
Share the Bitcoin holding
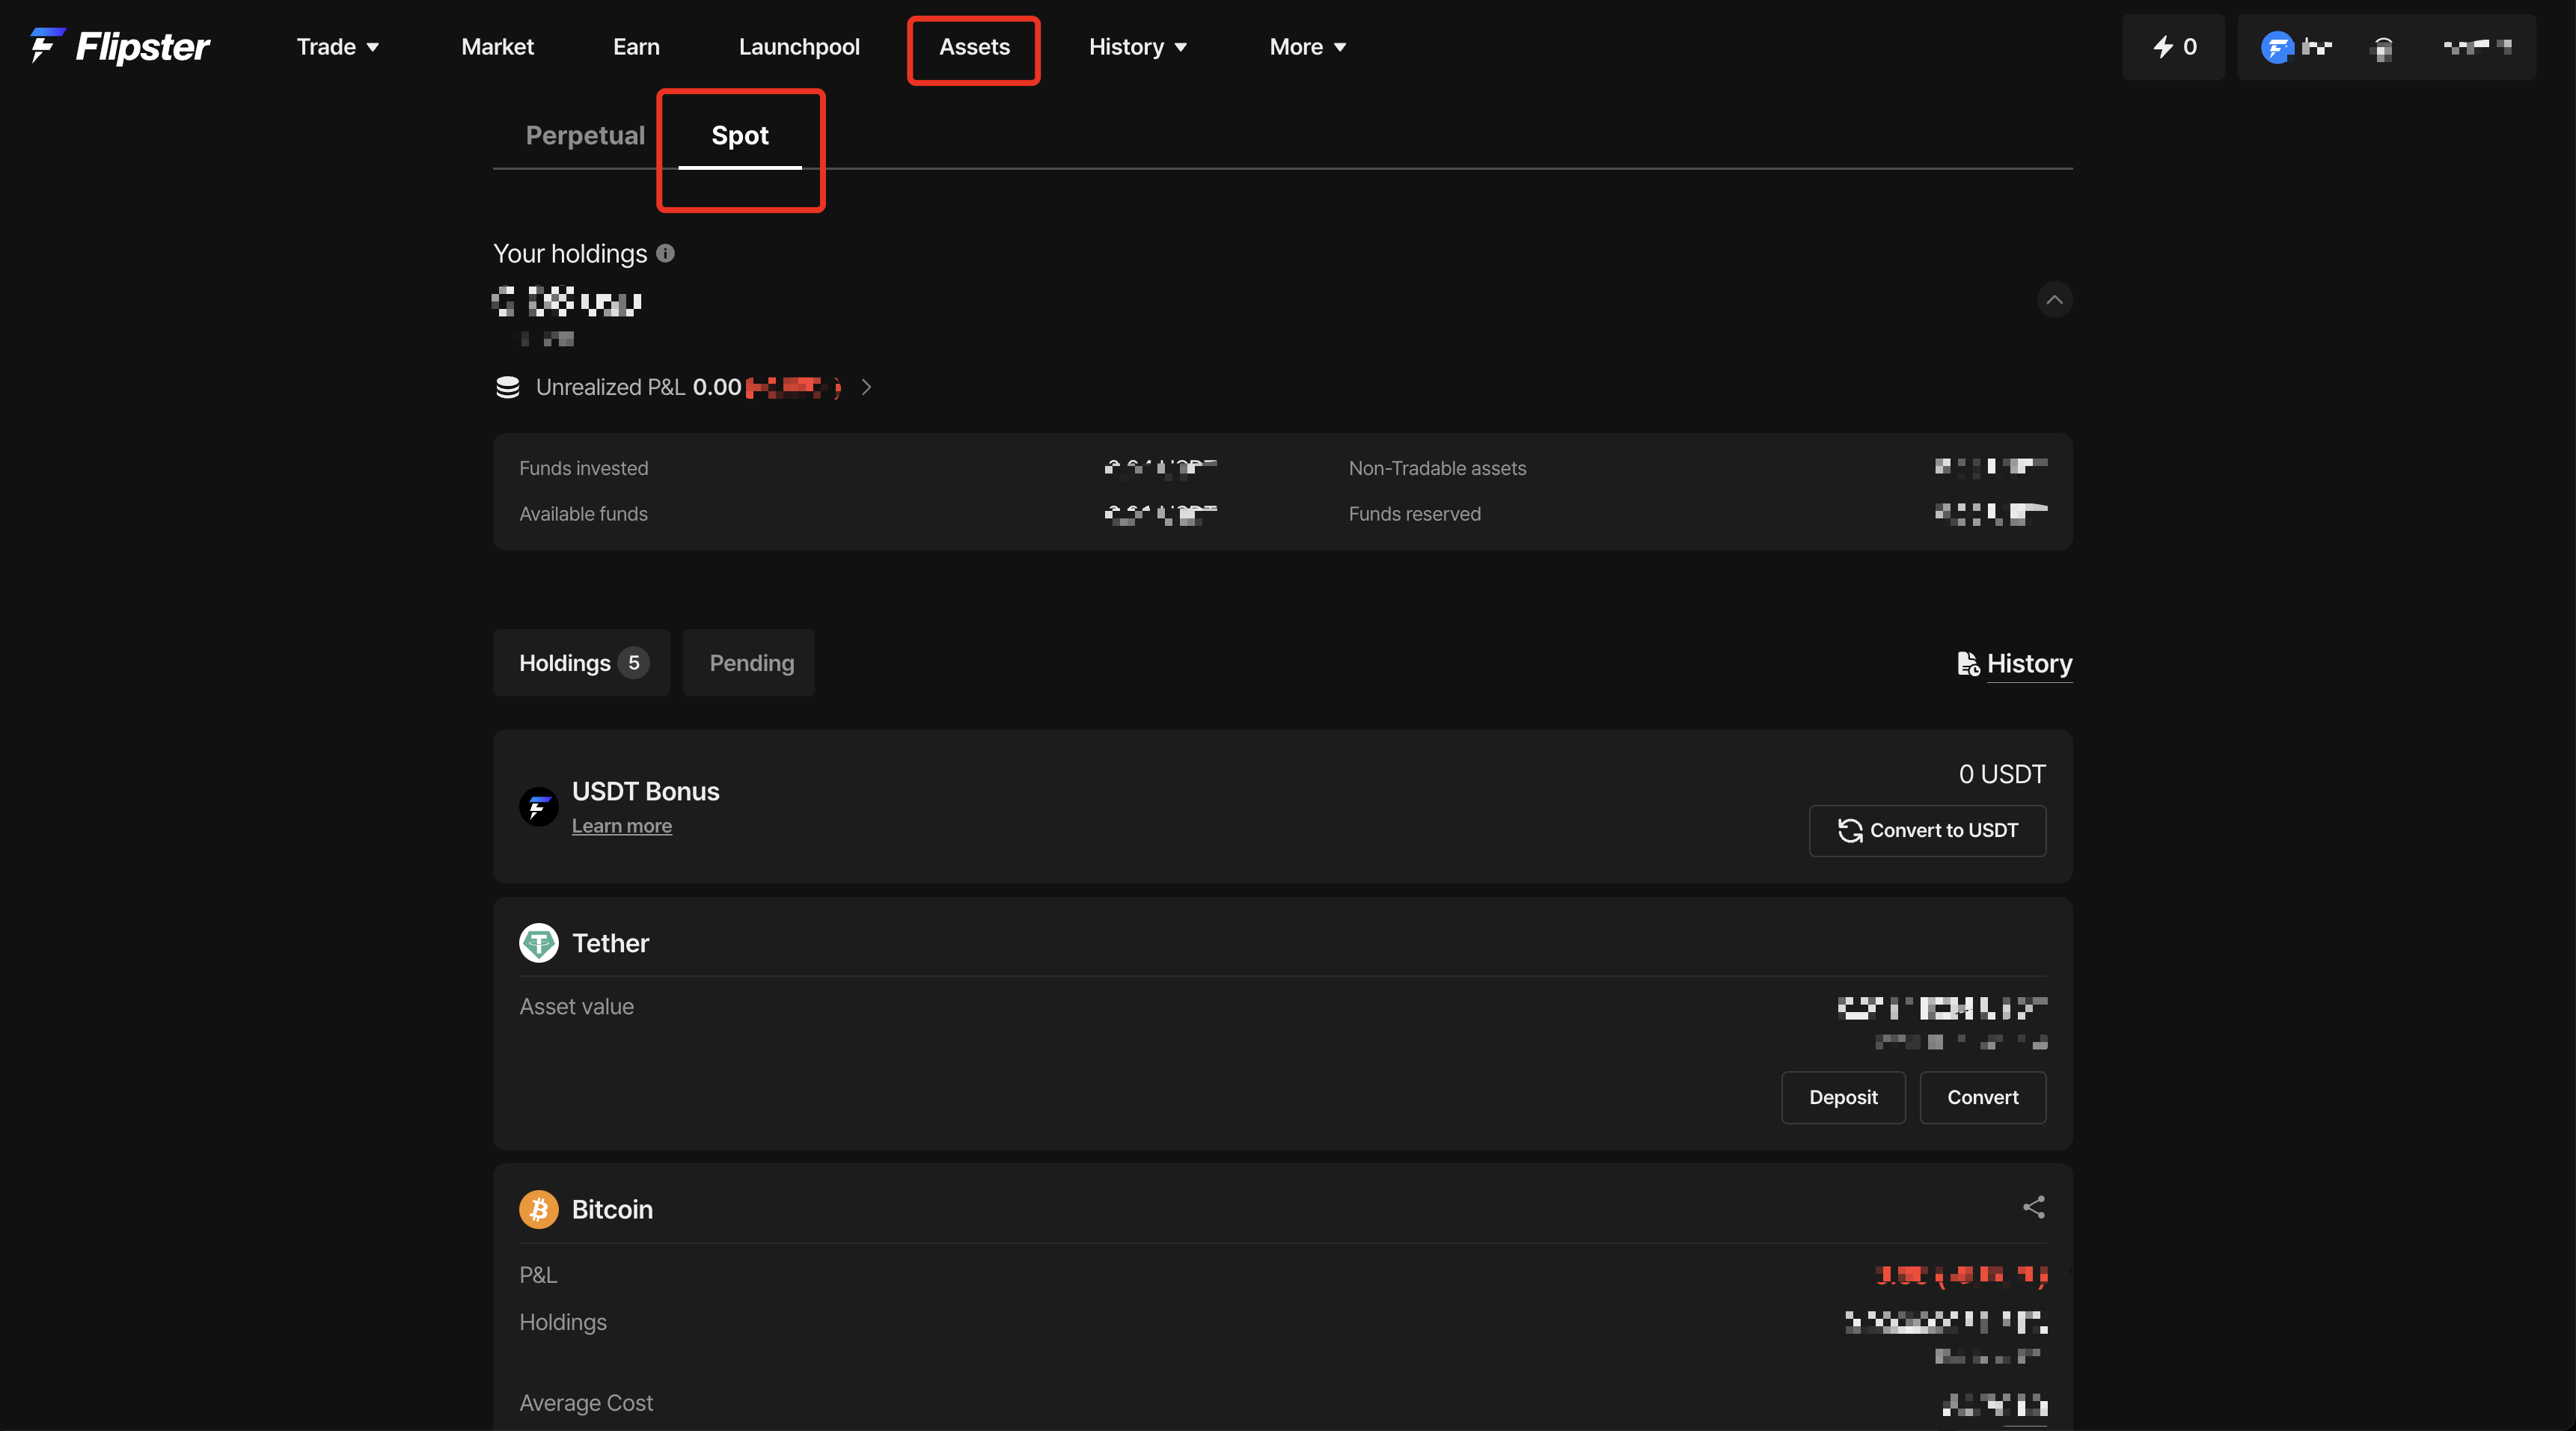[x=2034, y=1207]
